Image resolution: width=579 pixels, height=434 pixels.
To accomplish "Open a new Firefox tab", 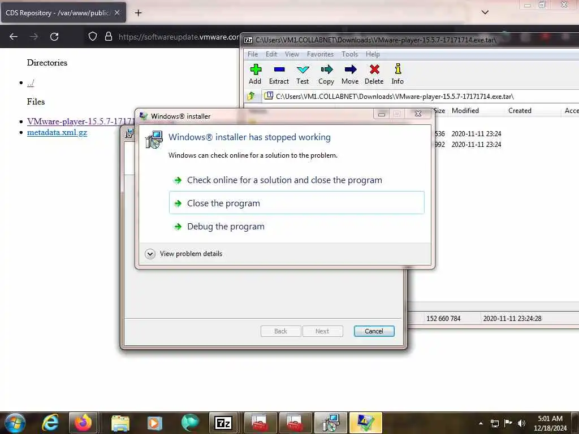I will 138,13.
